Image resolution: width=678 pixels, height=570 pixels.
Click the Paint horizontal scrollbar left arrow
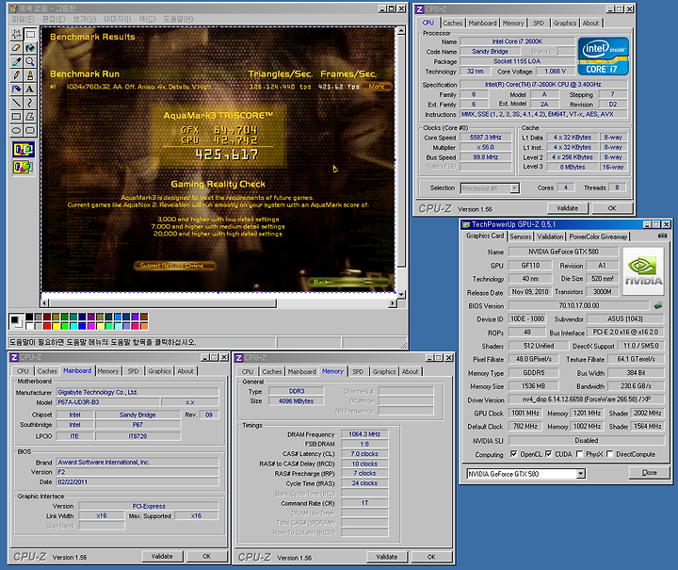[45, 303]
